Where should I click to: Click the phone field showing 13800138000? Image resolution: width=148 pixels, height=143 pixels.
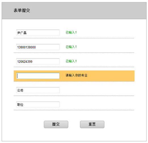(x=38, y=47)
